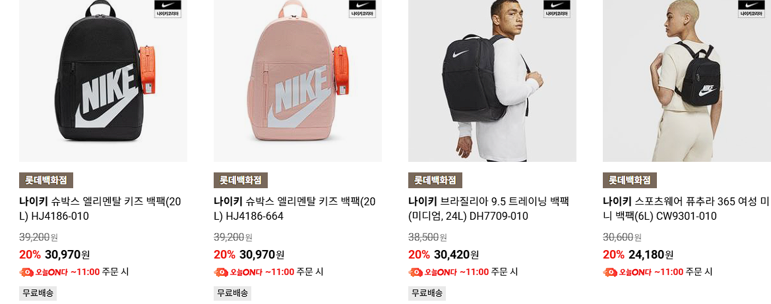Click Nike Korea logo badge on pink backpack

(x=362, y=9)
